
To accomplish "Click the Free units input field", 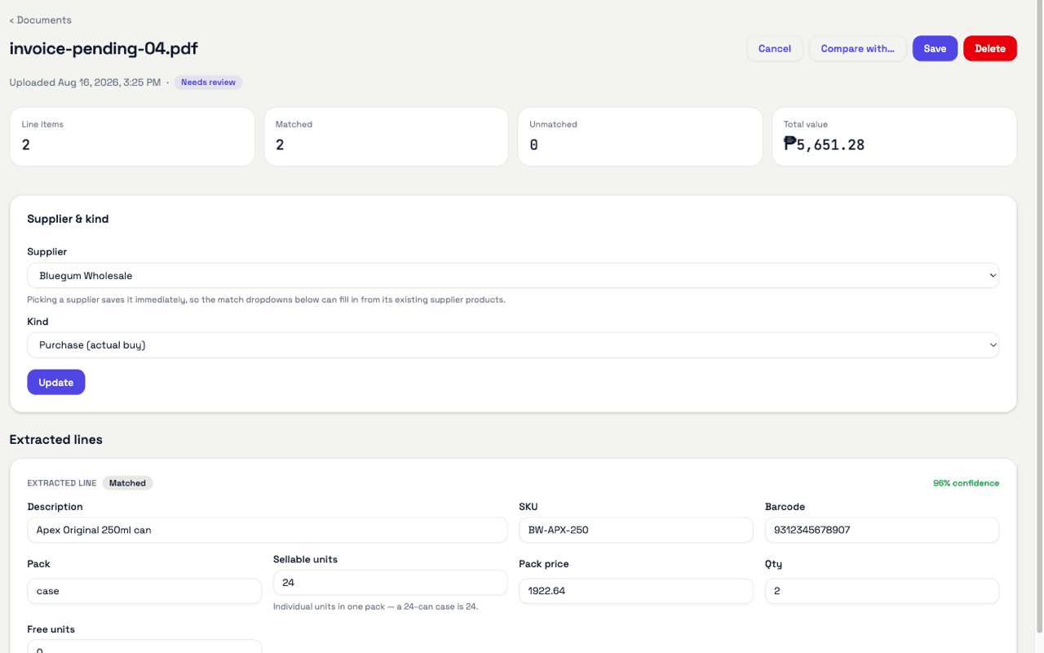I will click(x=144, y=646).
